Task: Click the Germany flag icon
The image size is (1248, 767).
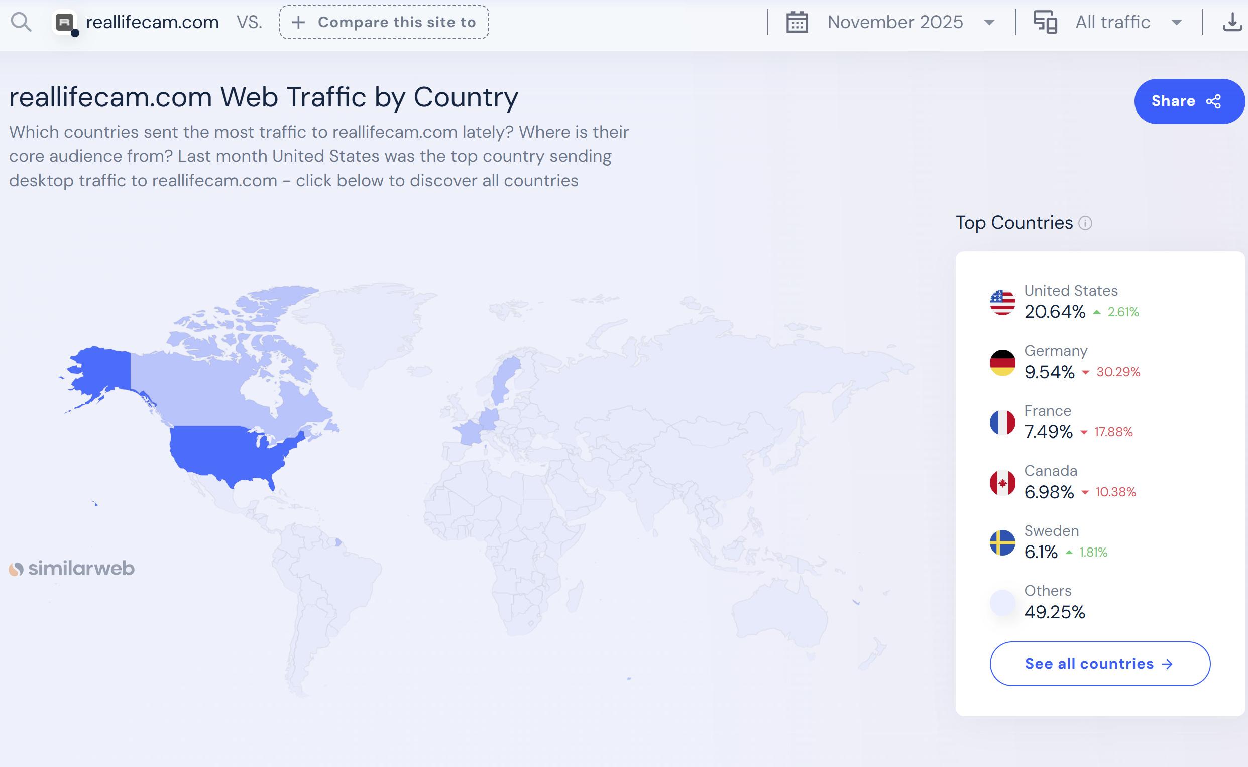Action: tap(1002, 363)
